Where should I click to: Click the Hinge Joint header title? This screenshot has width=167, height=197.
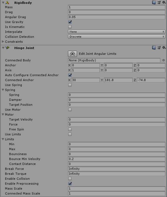(x=24, y=48)
